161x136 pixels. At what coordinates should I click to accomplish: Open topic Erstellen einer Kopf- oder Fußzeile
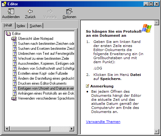point(43,73)
